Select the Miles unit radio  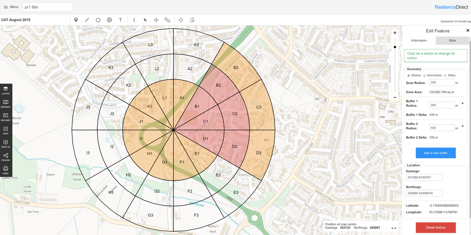click(x=445, y=75)
